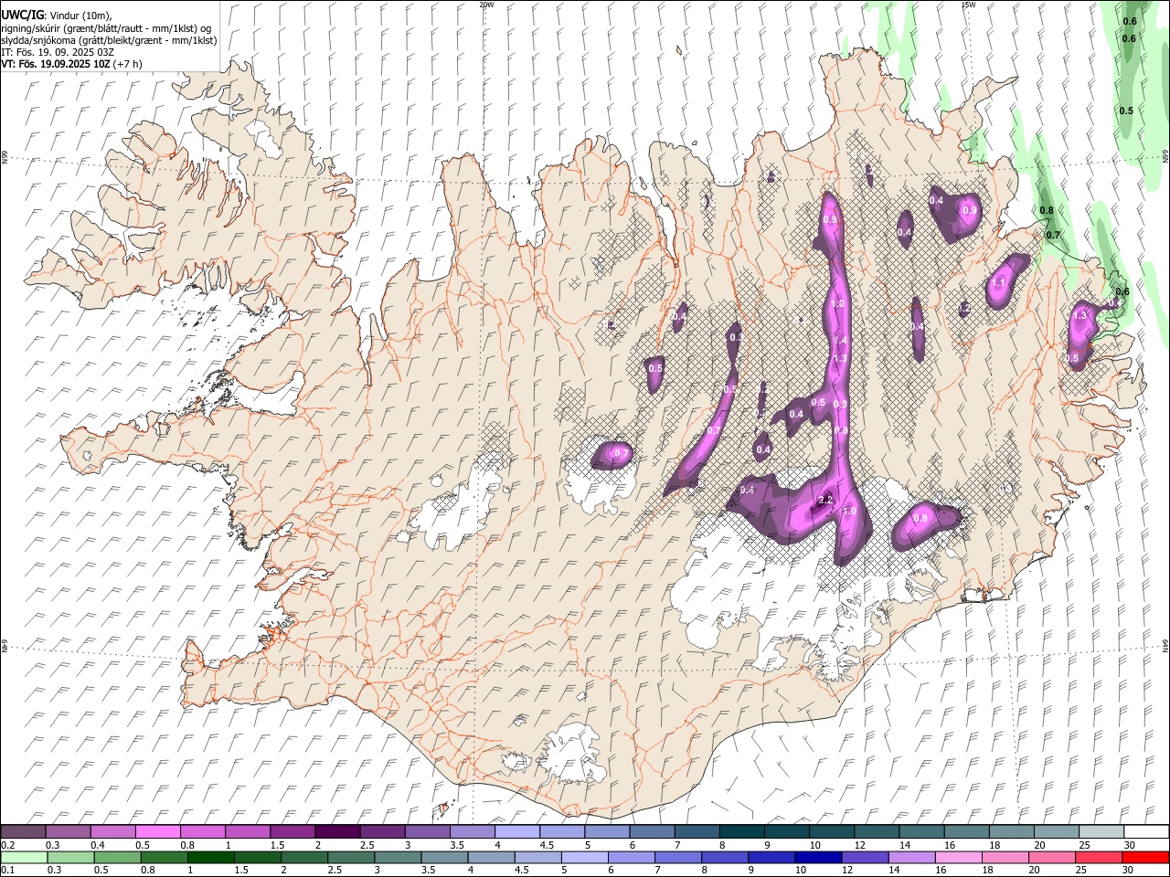Click the 0.1 label under the lower legend row

coord(7,871)
